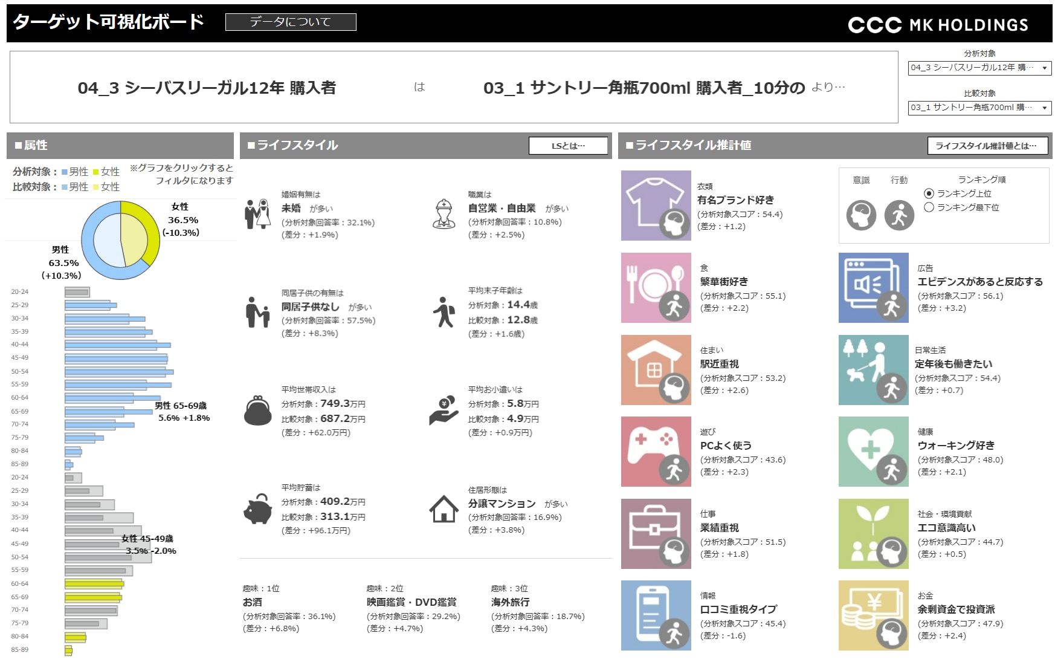Click the female 60-64 yellow bar

(94, 583)
